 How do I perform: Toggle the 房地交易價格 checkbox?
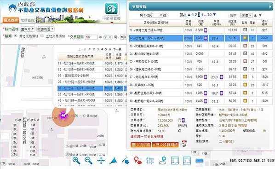pos(16,36)
